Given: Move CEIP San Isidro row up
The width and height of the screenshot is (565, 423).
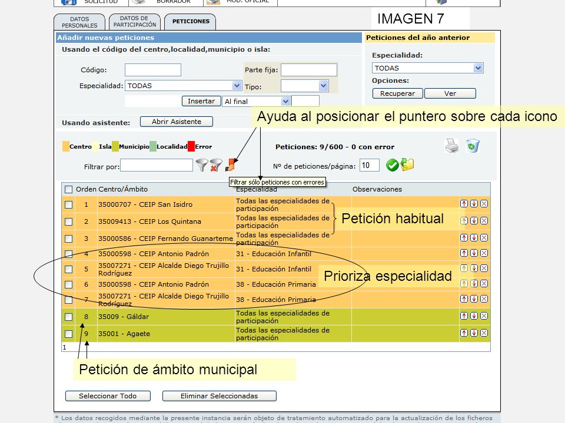Looking at the screenshot, I should point(464,204).
